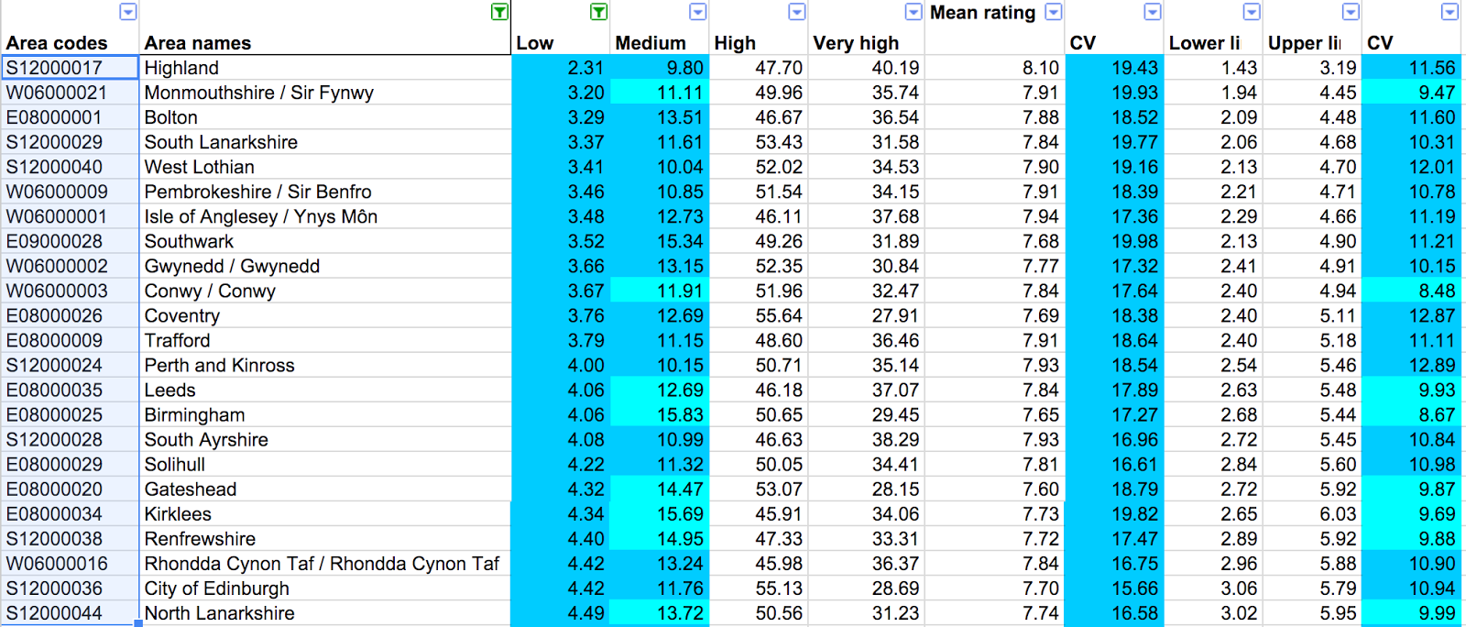This screenshot has height=627, width=1466.
Task: Open the Upper limit column filter button
Action: point(1351,12)
